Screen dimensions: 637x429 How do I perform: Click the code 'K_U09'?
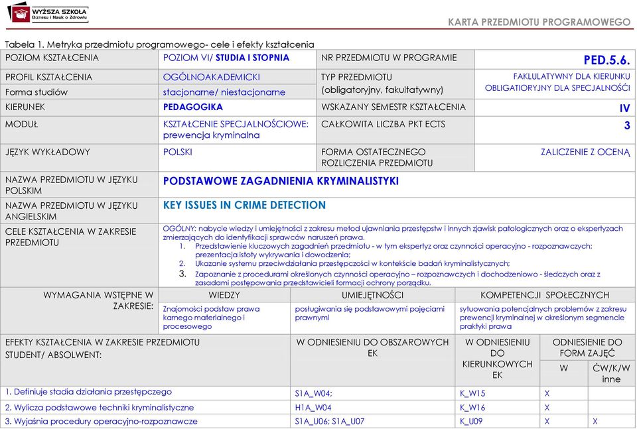click(471, 421)
